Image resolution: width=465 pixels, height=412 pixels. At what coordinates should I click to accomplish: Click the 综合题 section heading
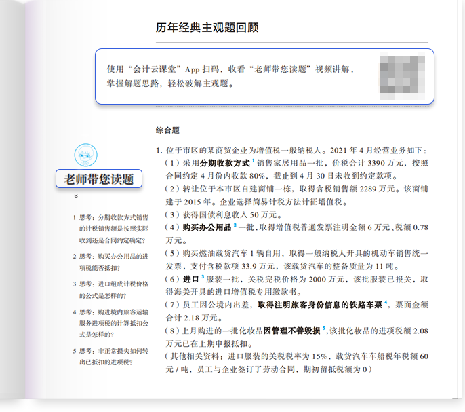pos(167,130)
